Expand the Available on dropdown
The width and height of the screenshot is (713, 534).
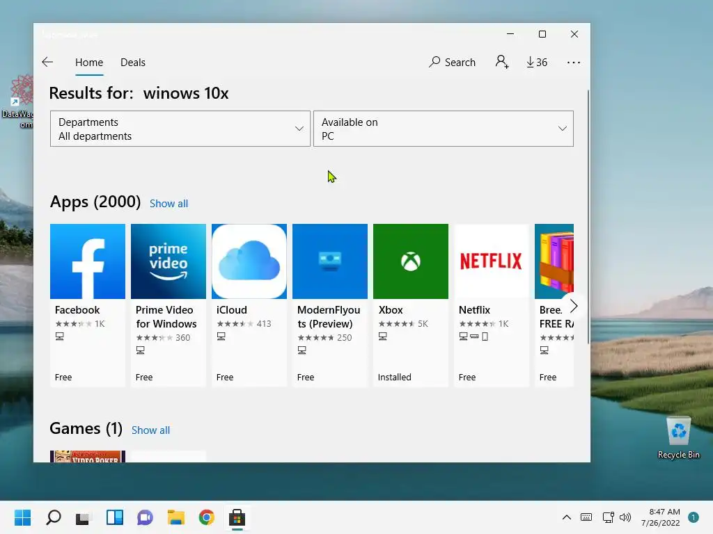point(444,129)
